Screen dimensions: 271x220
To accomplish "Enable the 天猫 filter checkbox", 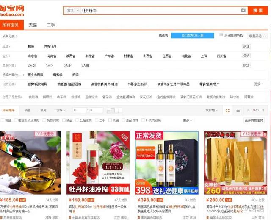I will (110, 120).
